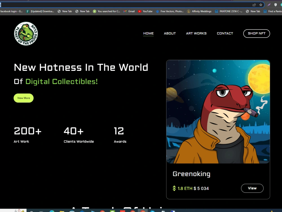Click the 200+ Art Work statistic
The height and width of the screenshot is (212, 282).
point(28,135)
